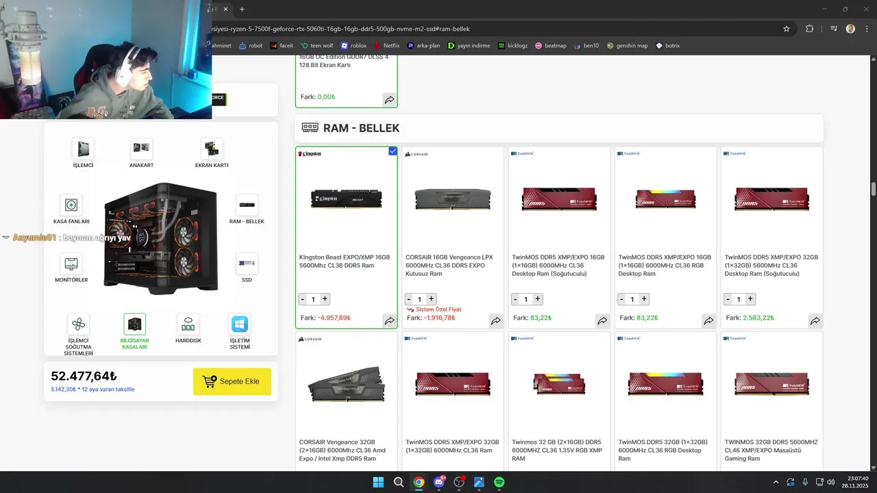The image size is (877, 493).
Task: Increase TwinMOS 16GB Soğutuculu quantity
Action: [538, 299]
